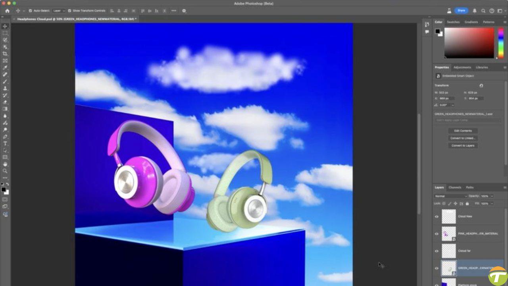The width and height of the screenshot is (508, 286).
Task: Select the Frame tool
Action: click(5, 61)
